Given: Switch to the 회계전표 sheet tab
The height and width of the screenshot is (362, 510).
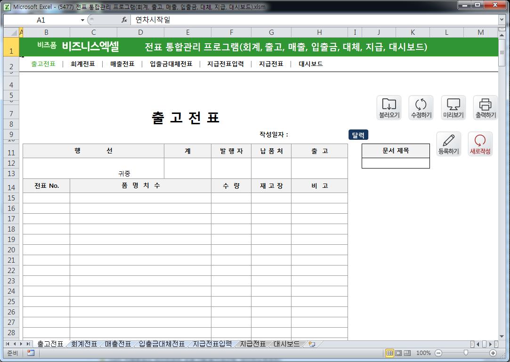Looking at the screenshot, I should tap(84, 344).
